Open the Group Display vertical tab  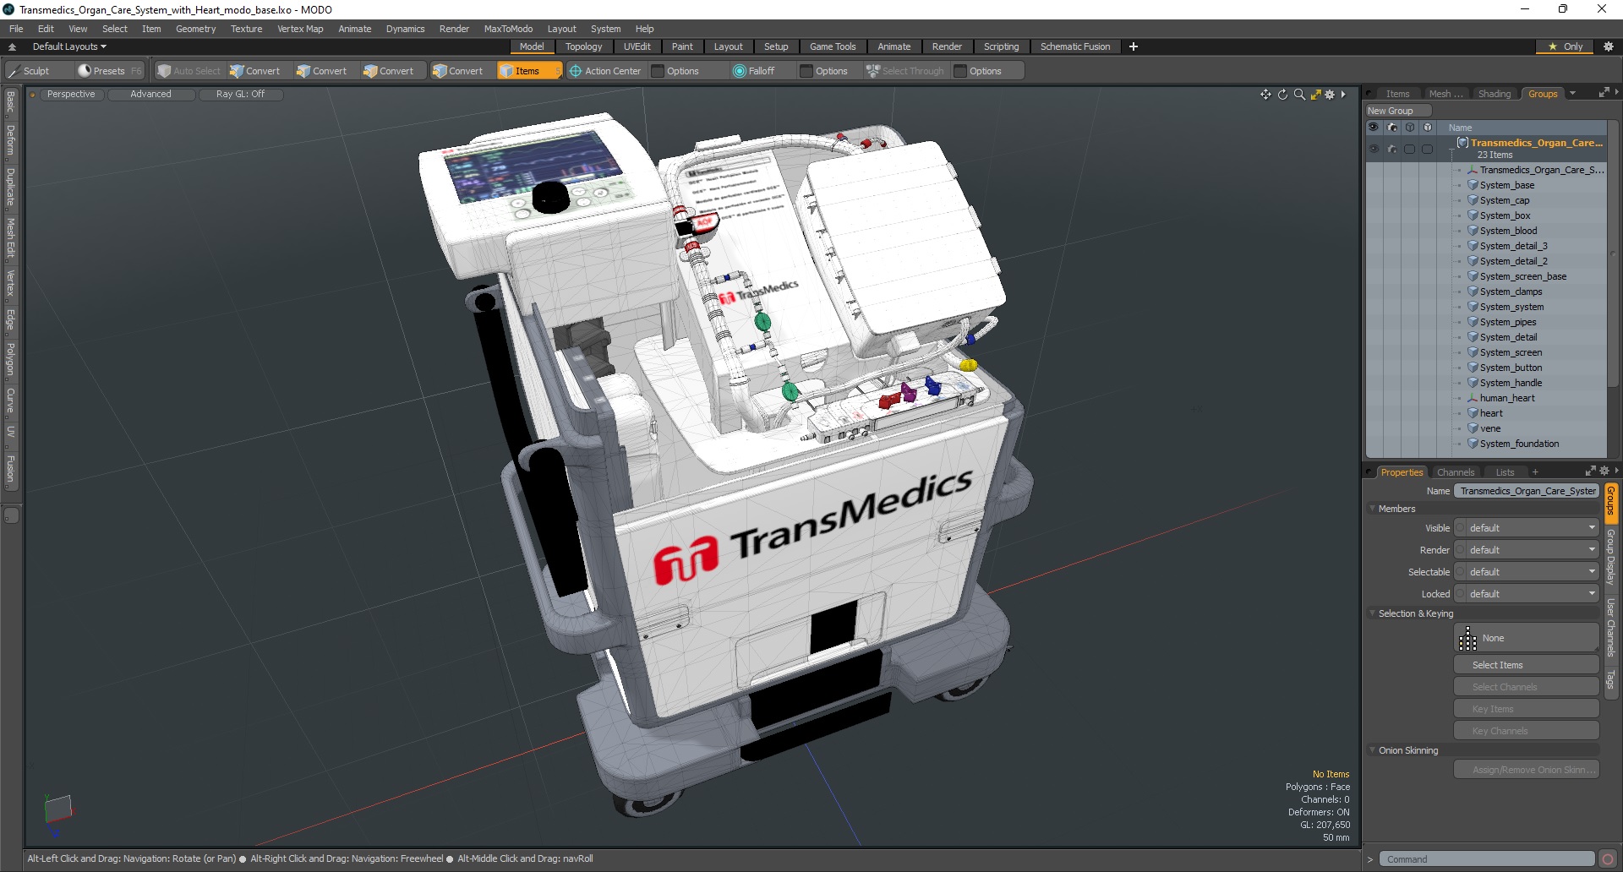pyautogui.click(x=1610, y=556)
